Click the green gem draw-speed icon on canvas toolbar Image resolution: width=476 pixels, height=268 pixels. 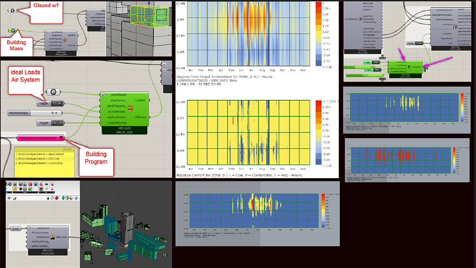pos(66,199)
